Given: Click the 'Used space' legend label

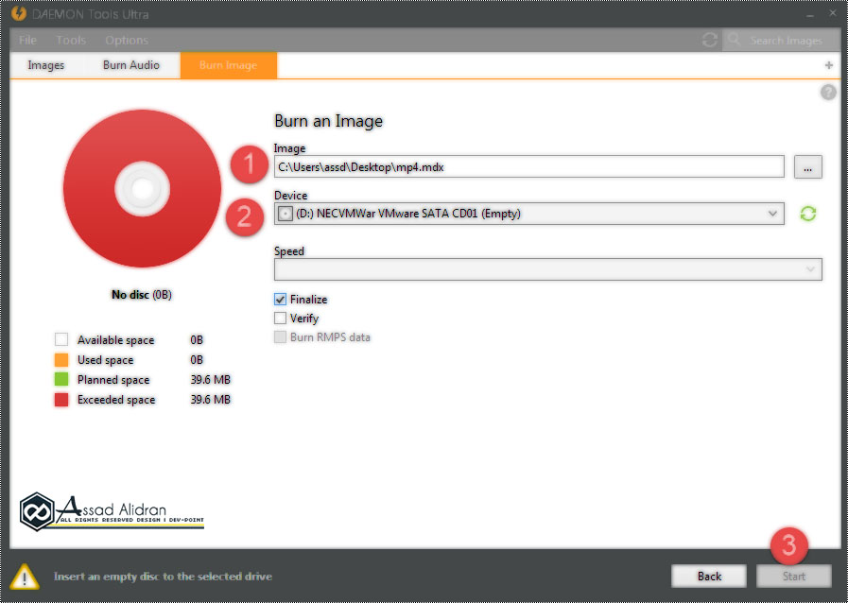Looking at the screenshot, I should tap(106, 360).
